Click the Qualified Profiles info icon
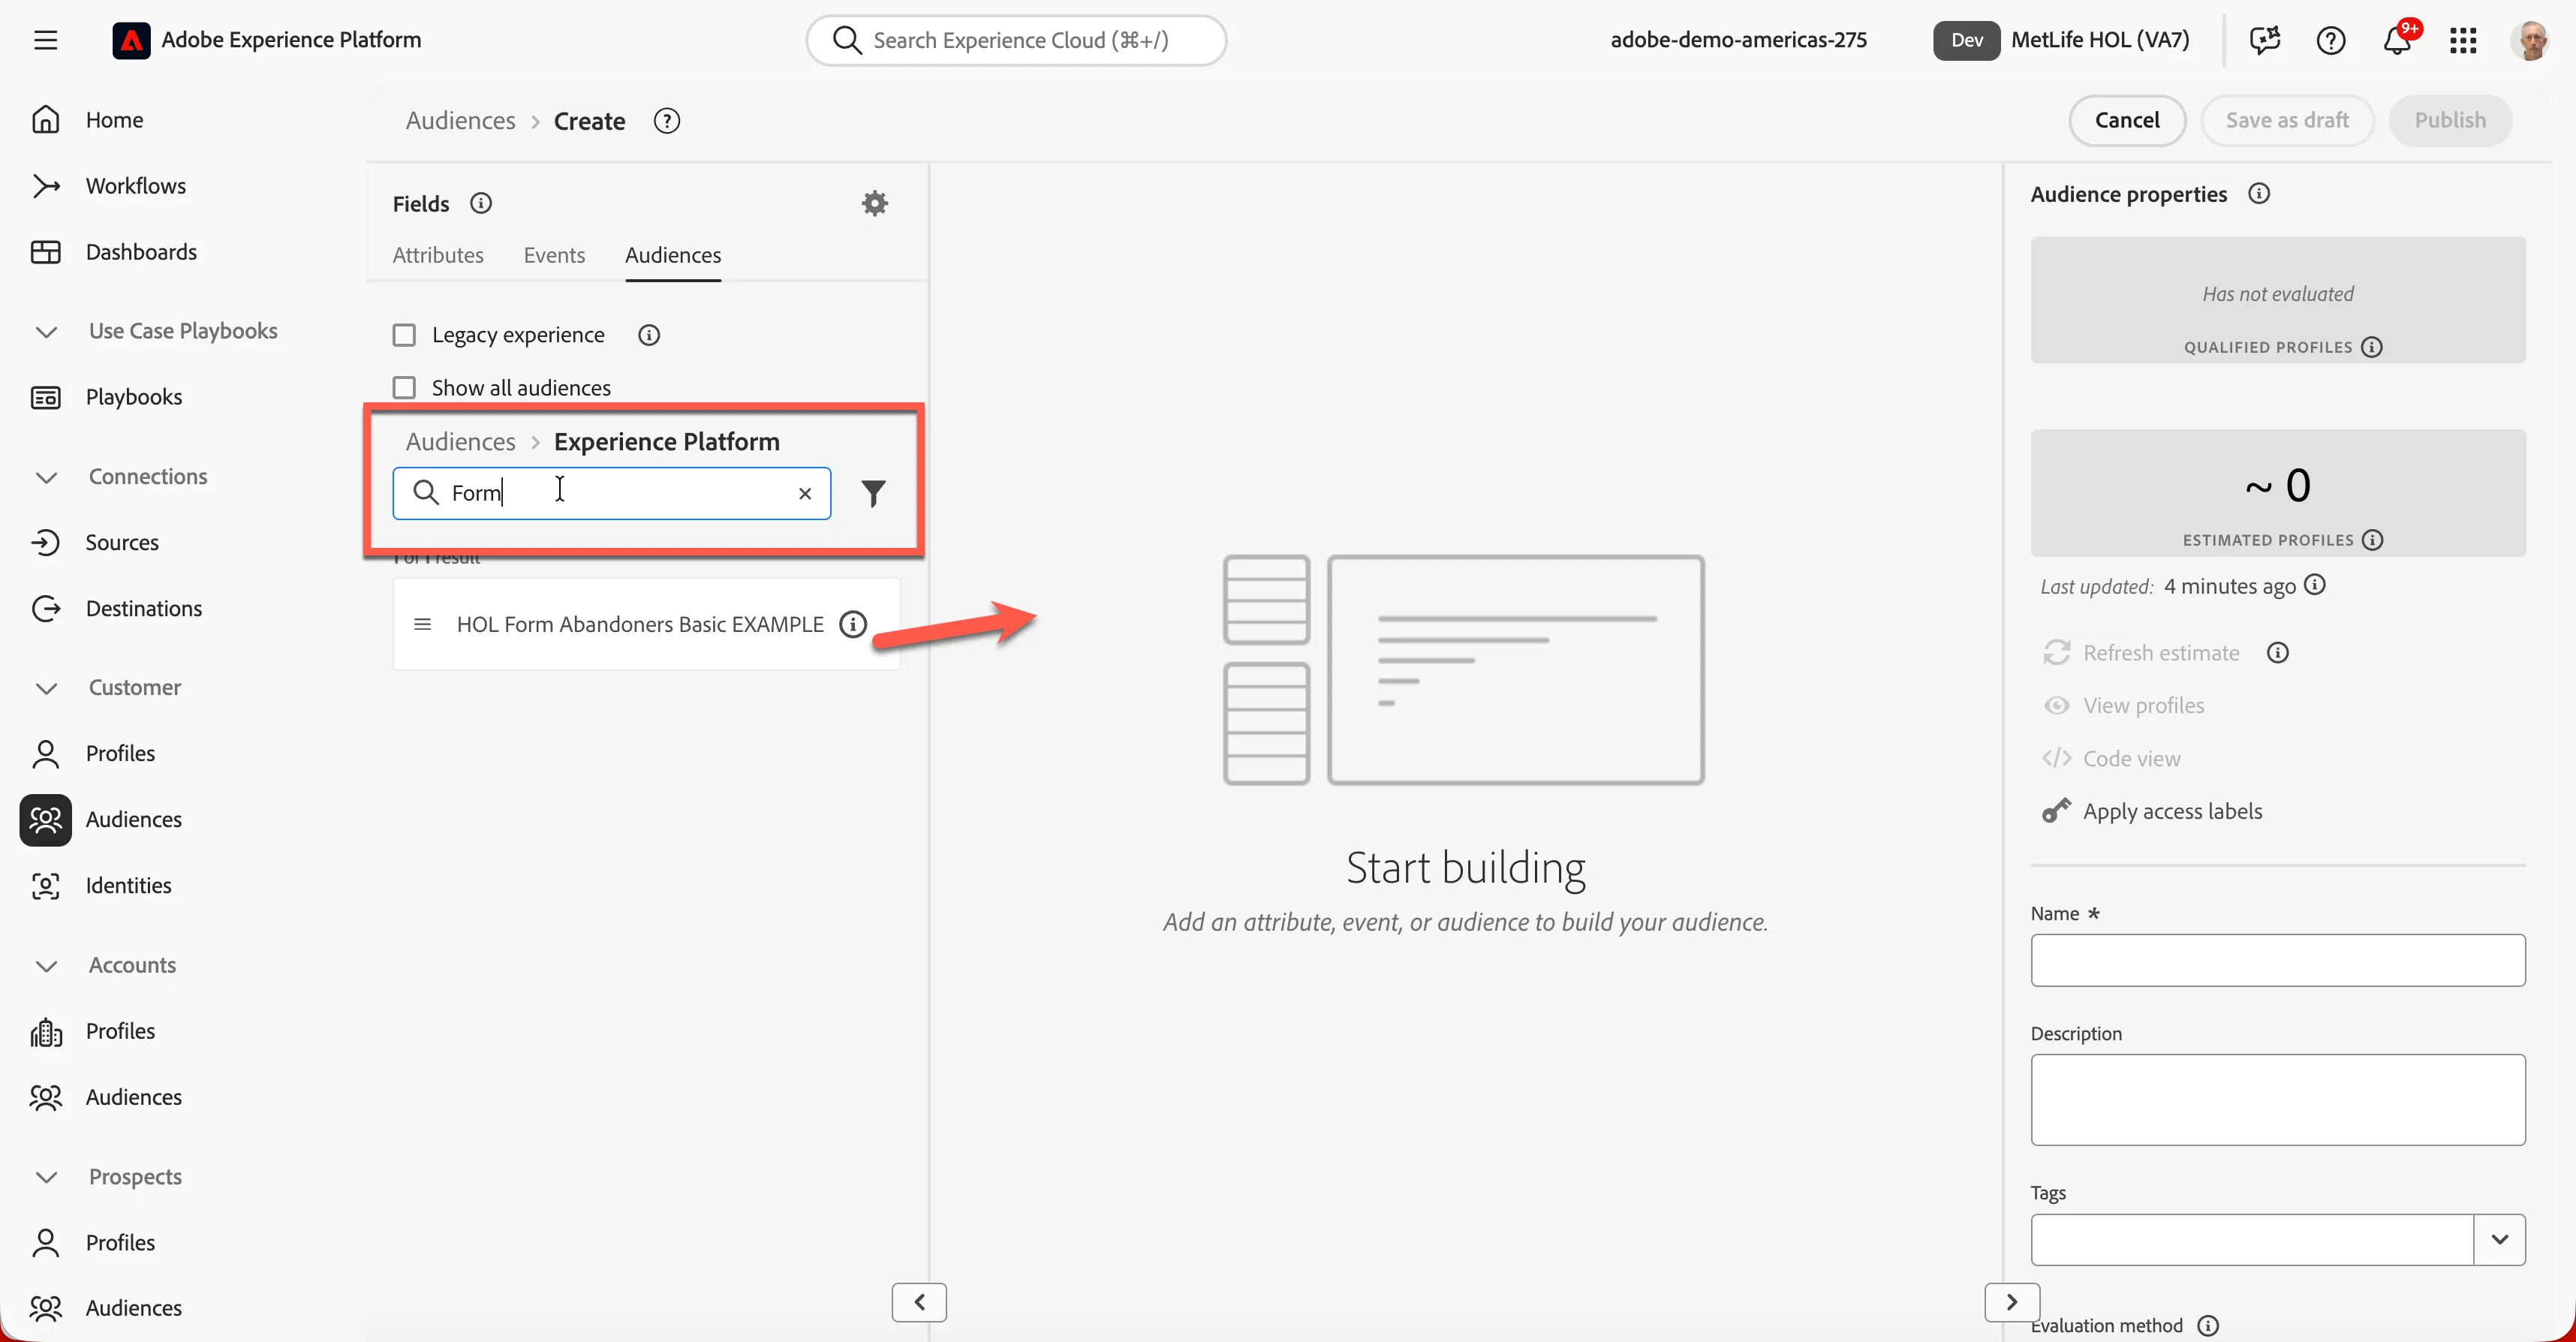This screenshot has width=2576, height=1342. tap(2372, 347)
